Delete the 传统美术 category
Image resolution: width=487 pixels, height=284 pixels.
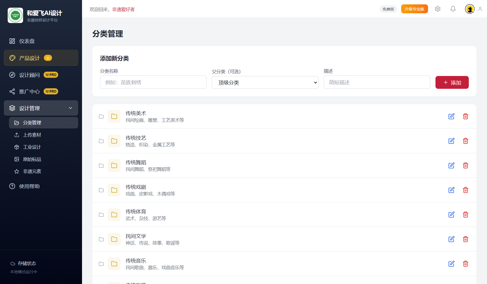[x=465, y=116]
